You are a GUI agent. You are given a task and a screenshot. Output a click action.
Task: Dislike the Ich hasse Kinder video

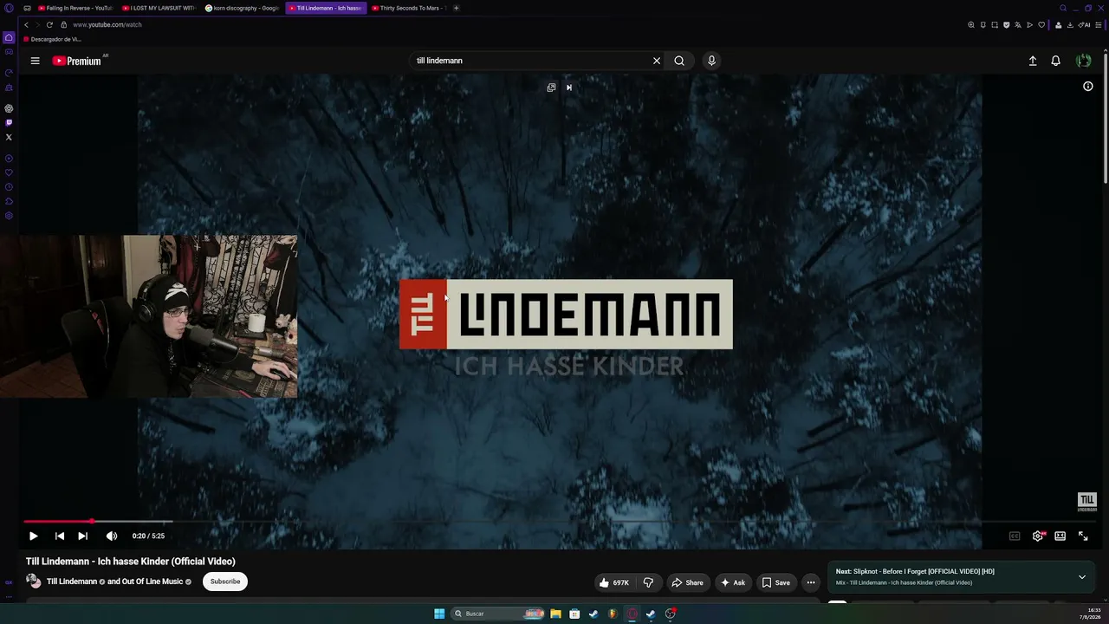click(648, 582)
